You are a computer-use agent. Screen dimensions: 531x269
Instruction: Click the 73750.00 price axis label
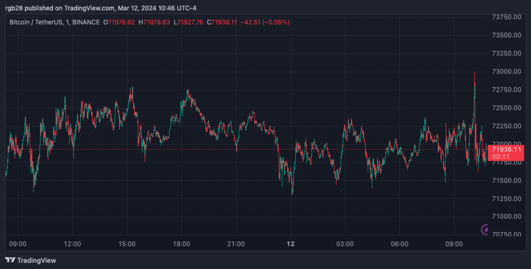coord(507,17)
